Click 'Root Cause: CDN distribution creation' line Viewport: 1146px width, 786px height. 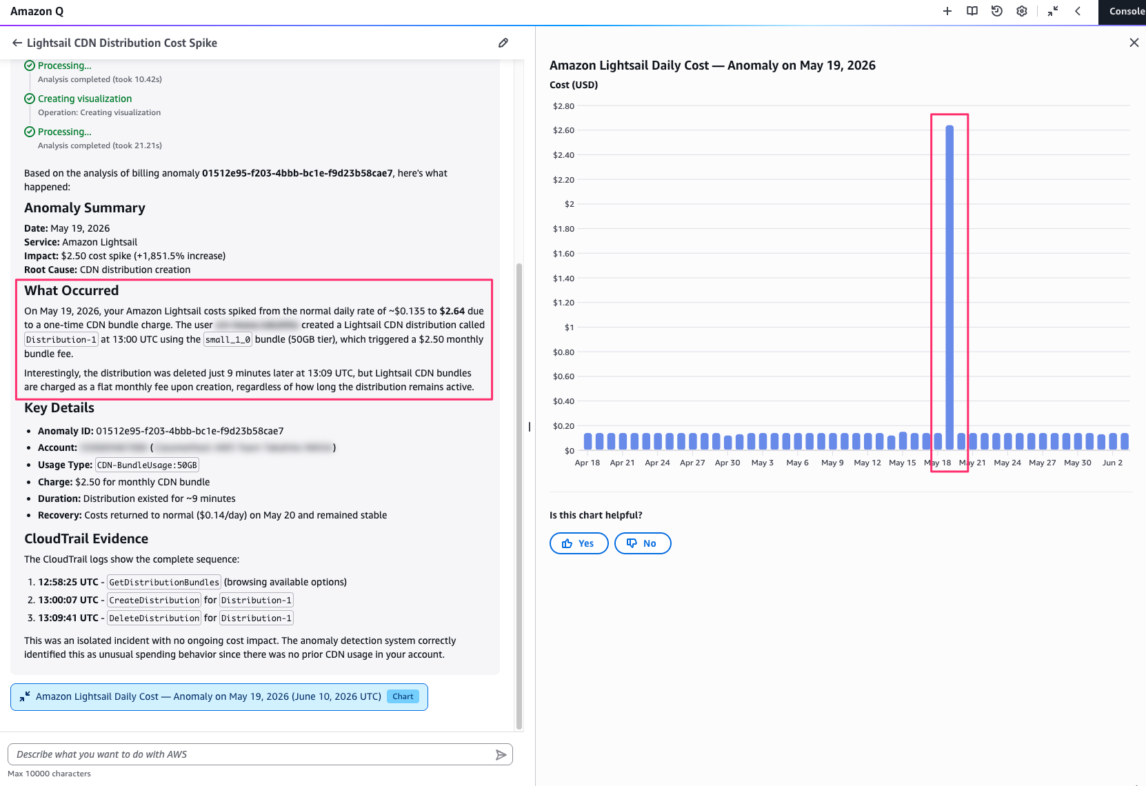coord(108,270)
